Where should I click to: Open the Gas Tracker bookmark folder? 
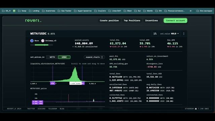(x=64, y=11)
